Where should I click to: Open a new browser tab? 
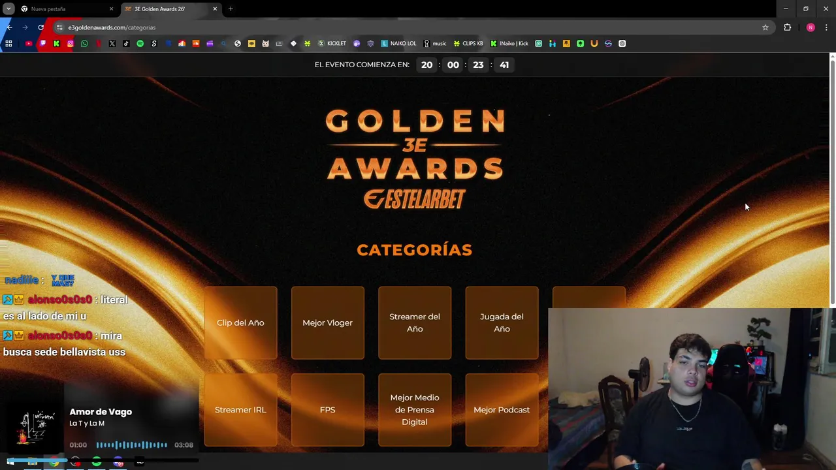coord(231,9)
